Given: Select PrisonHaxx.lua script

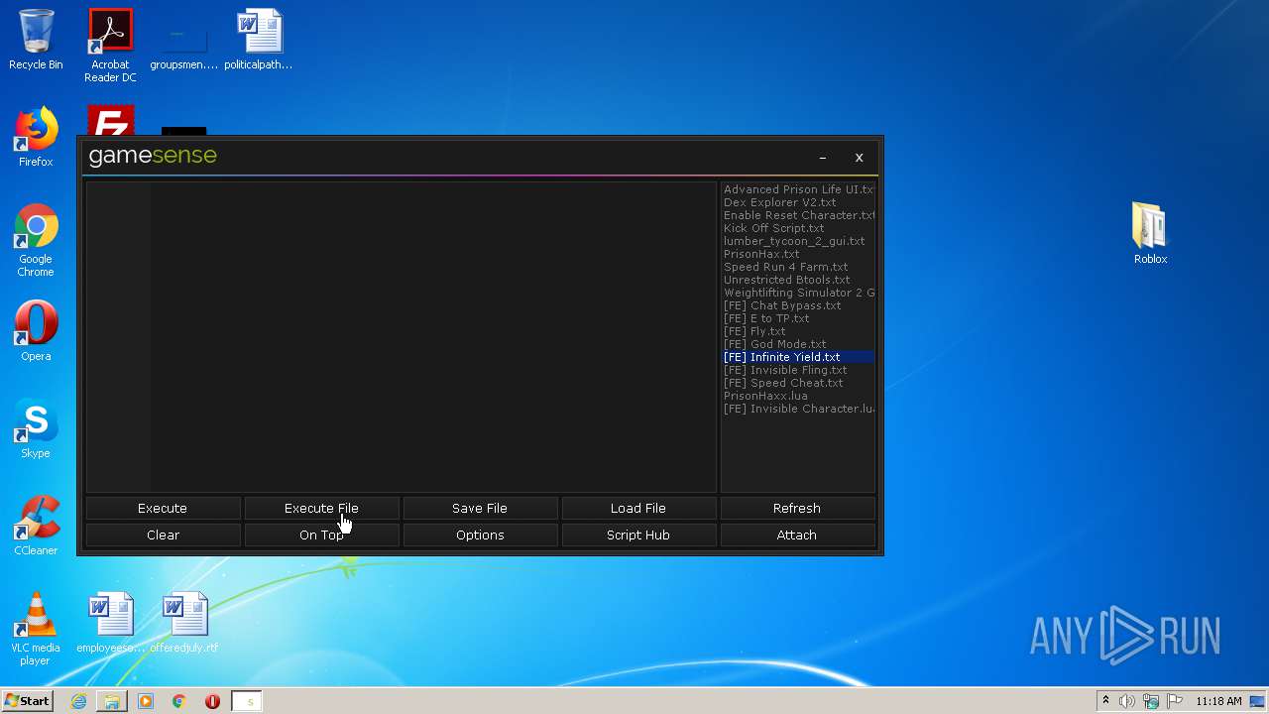Looking at the screenshot, I should pos(798,396).
